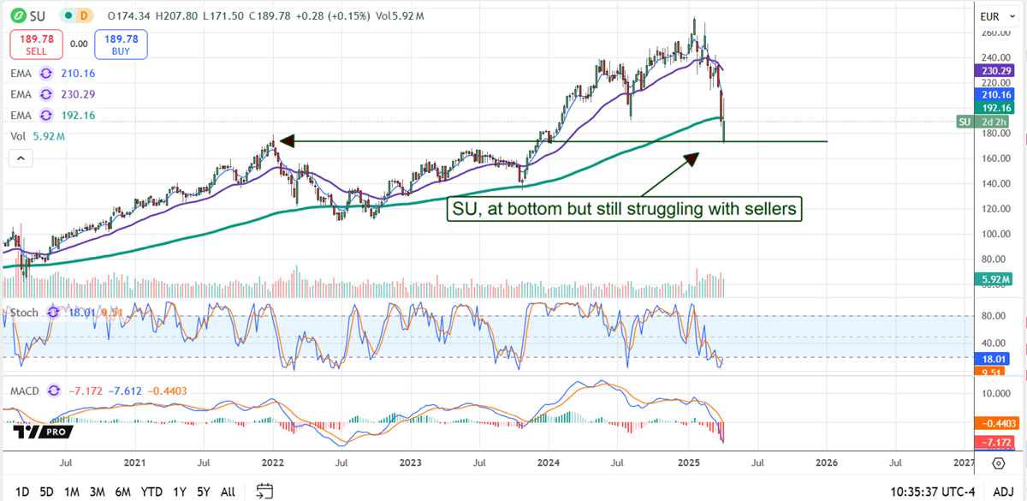Toggle the market status D interval badge
1027x501 pixels.
click(x=83, y=15)
